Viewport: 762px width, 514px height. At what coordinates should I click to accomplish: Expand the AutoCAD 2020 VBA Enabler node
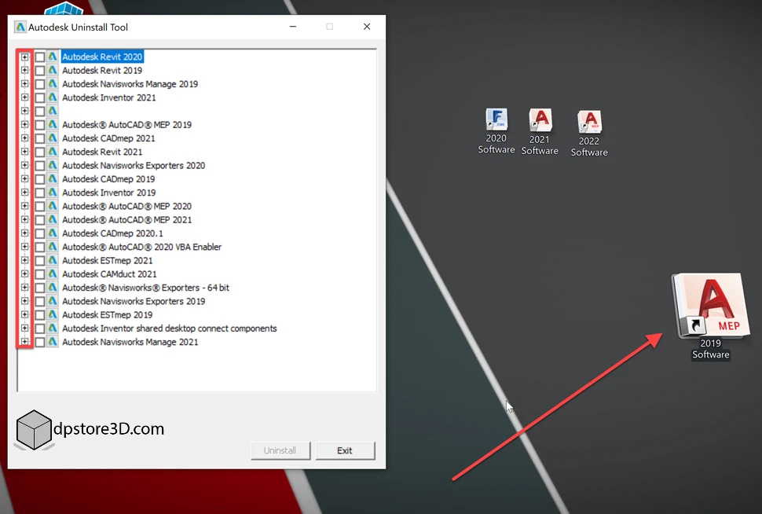tap(24, 247)
